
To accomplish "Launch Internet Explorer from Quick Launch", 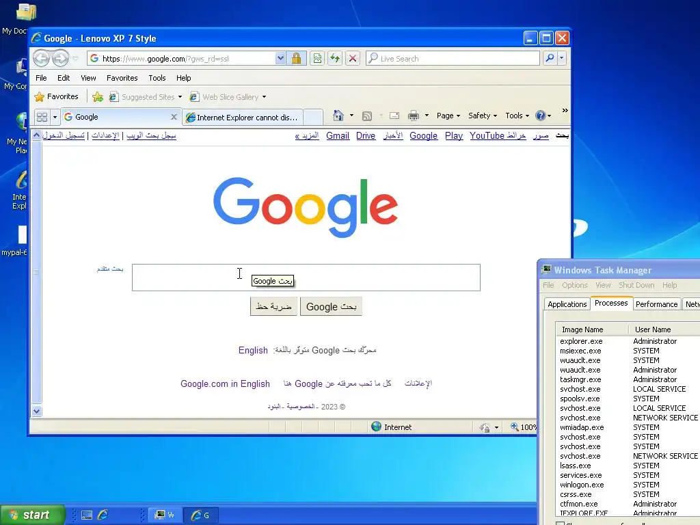I will pyautogui.click(x=103, y=515).
